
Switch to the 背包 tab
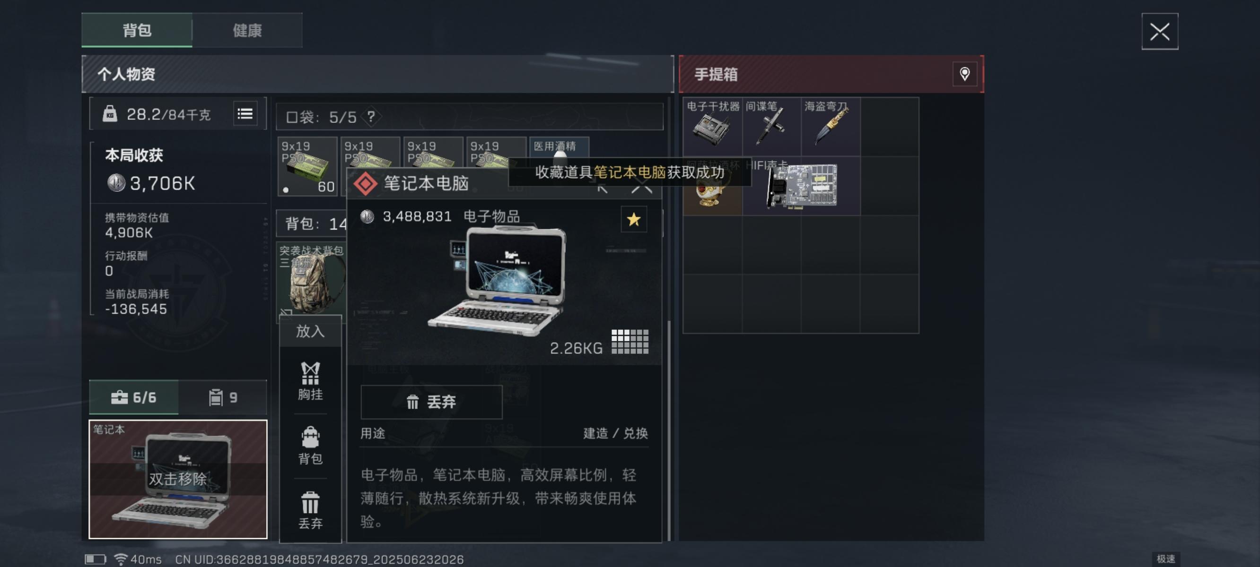pyautogui.click(x=137, y=30)
